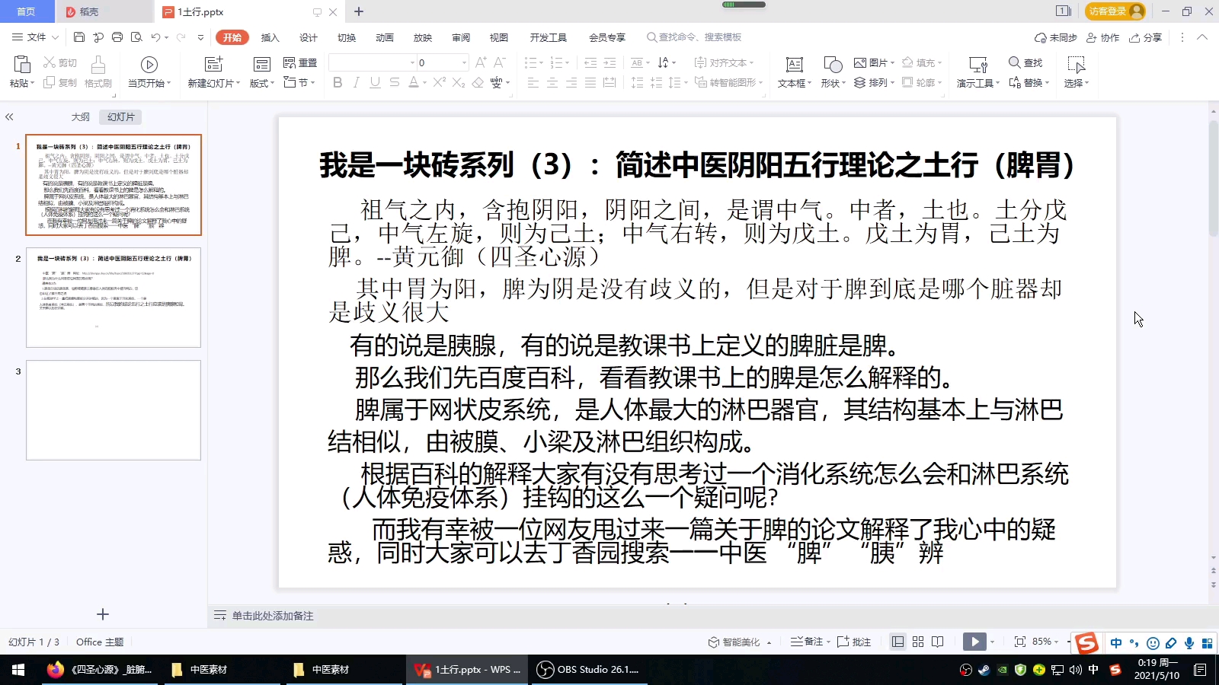Open Presentation Tools (演示工具)
The height and width of the screenshot is (685, 1219).
tap(978, 72)
